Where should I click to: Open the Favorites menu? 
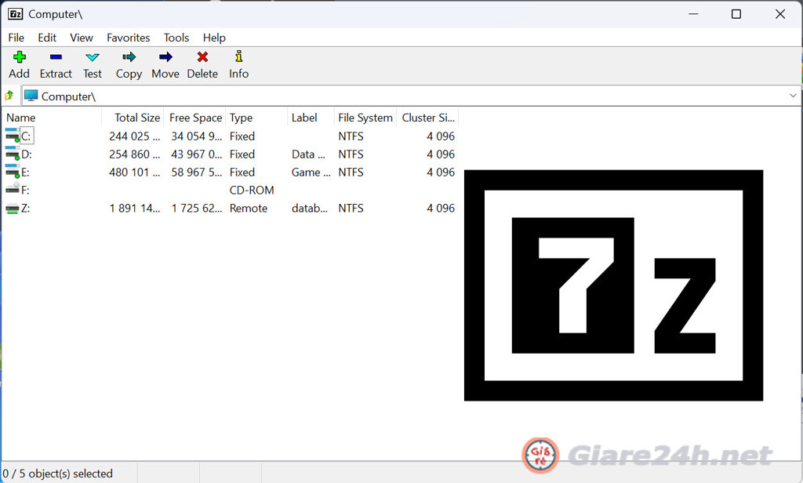click(128, 37)
